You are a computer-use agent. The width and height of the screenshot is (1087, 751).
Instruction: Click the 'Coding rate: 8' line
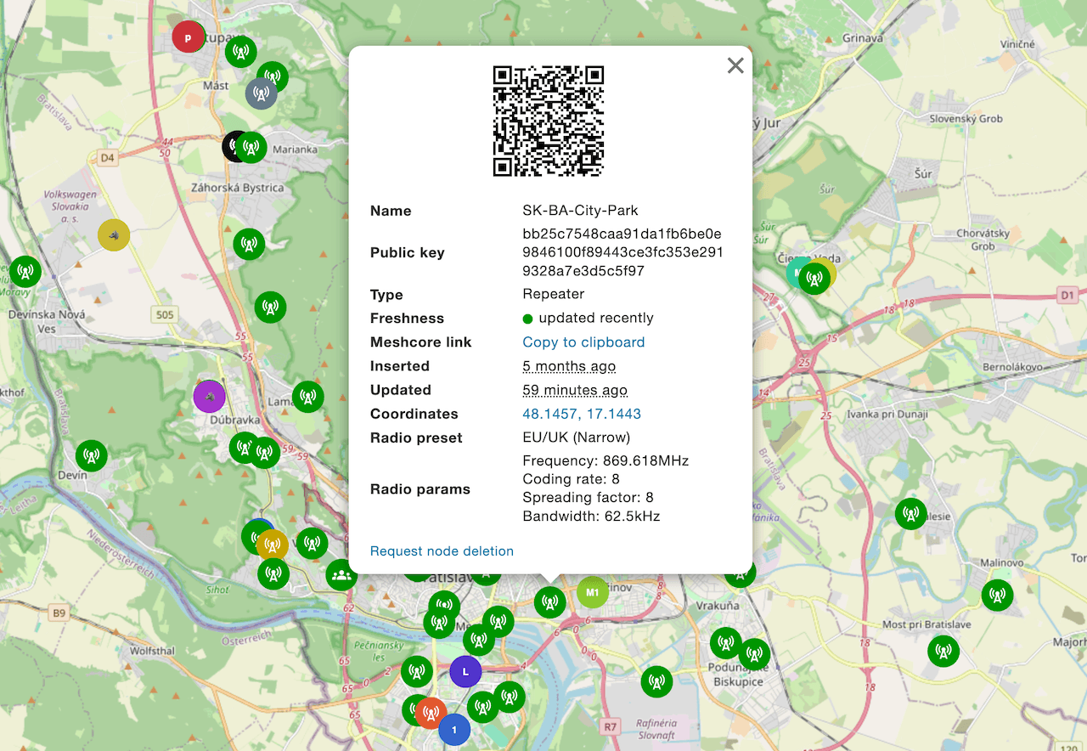[x=571, y=479]
